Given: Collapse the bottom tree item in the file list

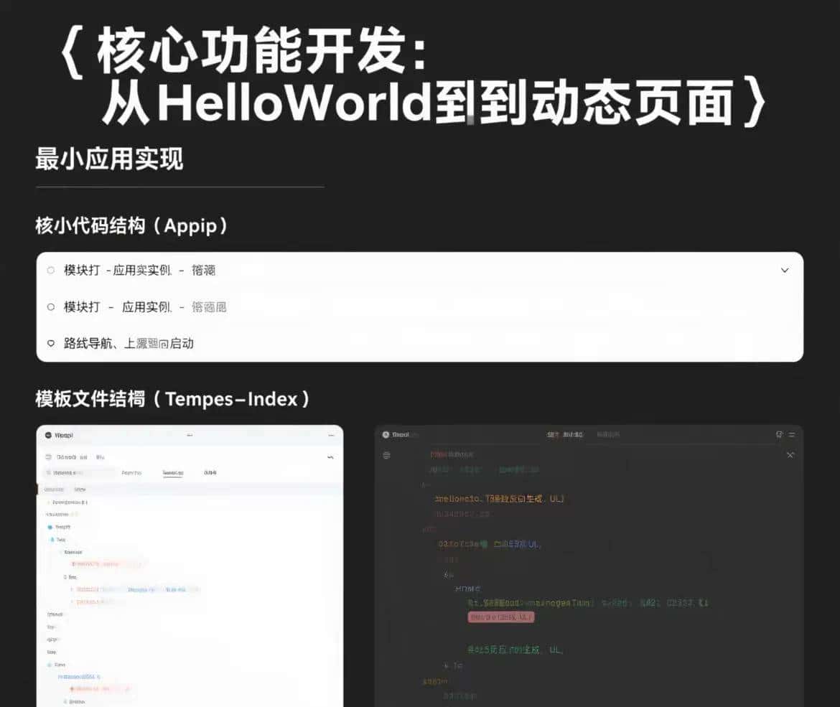Looking at the screenshot, I should pos(65,701).
